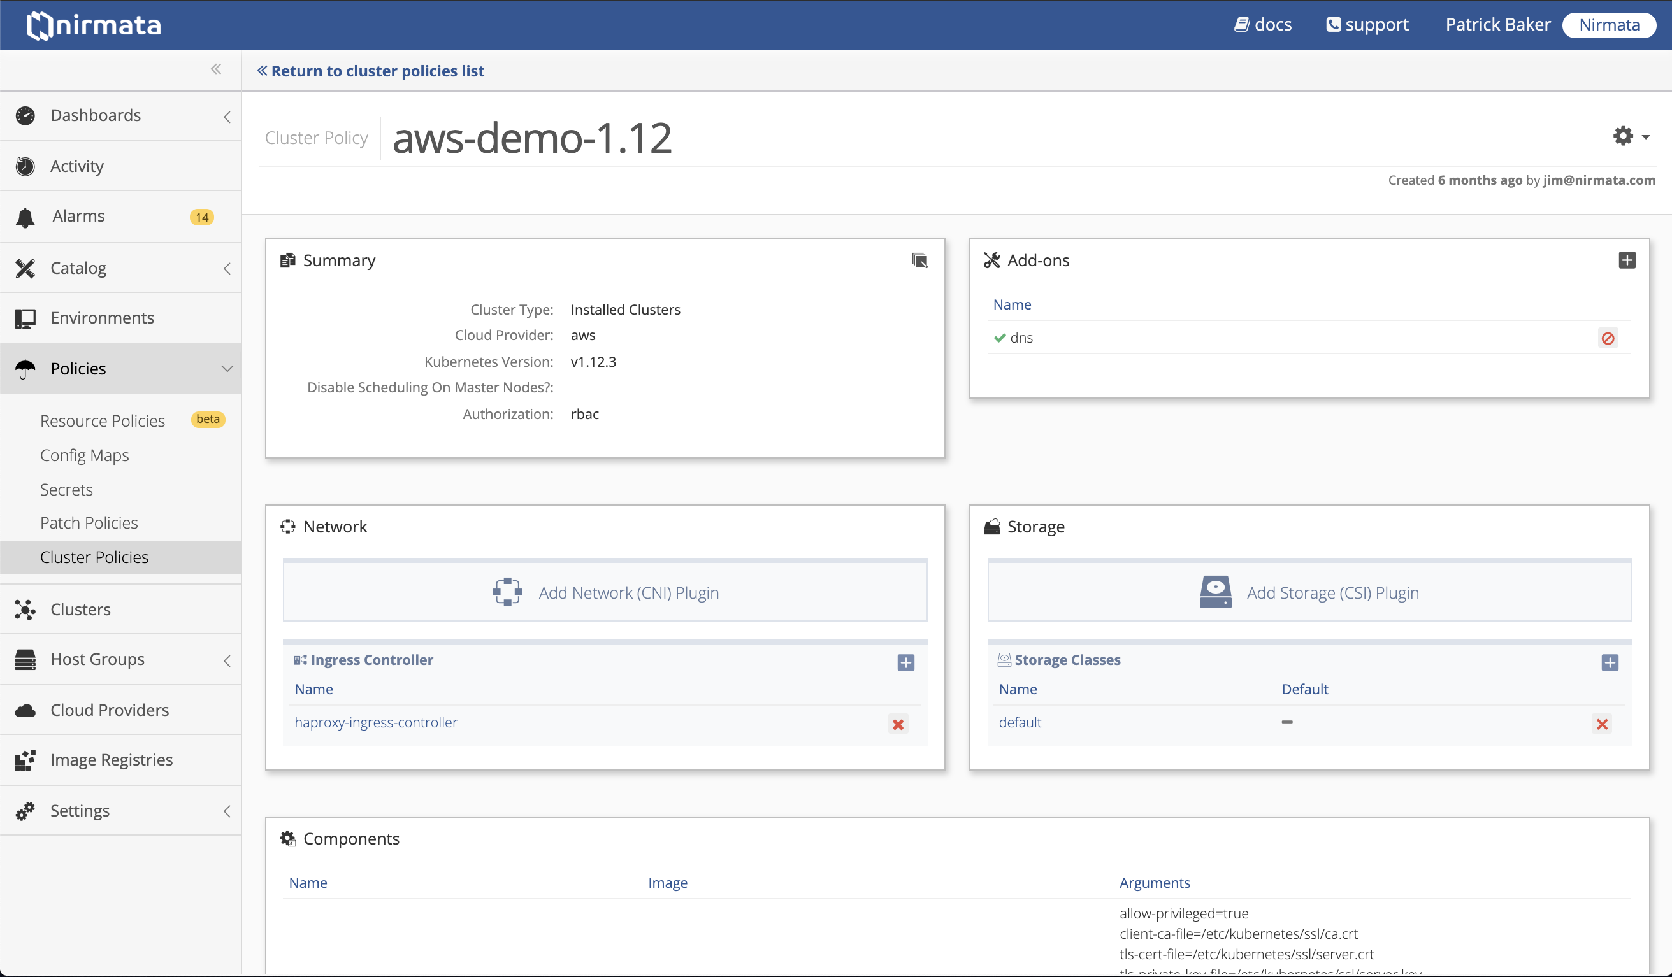Open haproxy-ingress-controller link

coord(375,722)
